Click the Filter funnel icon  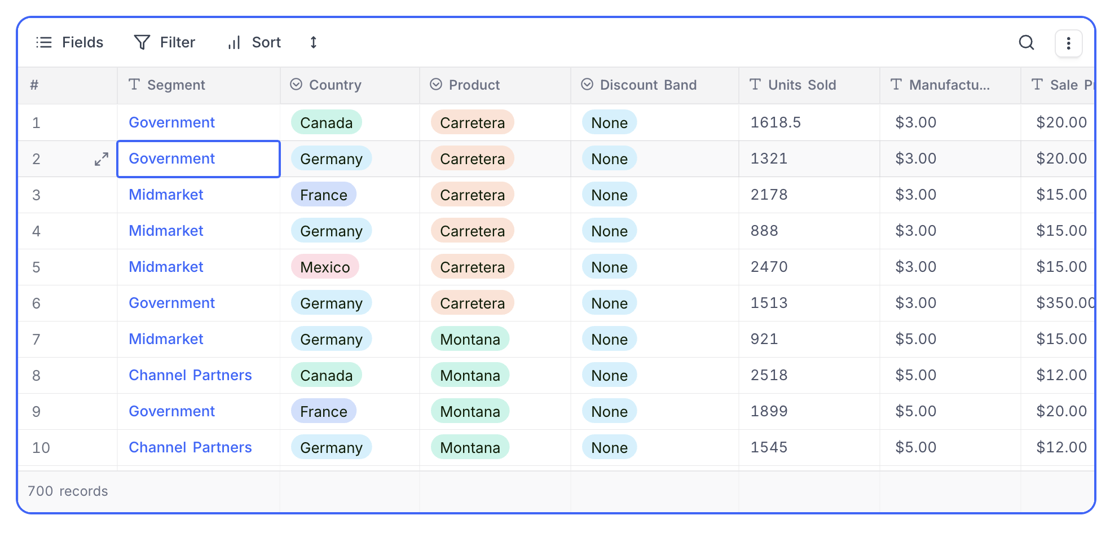(142, 42)
